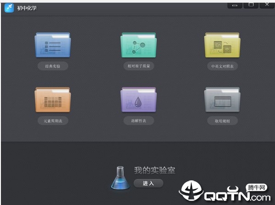Select the 溶解性表 label button

coord(139,121)
